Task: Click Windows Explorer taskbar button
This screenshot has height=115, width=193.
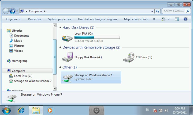Action: click(x=36, y=110)
